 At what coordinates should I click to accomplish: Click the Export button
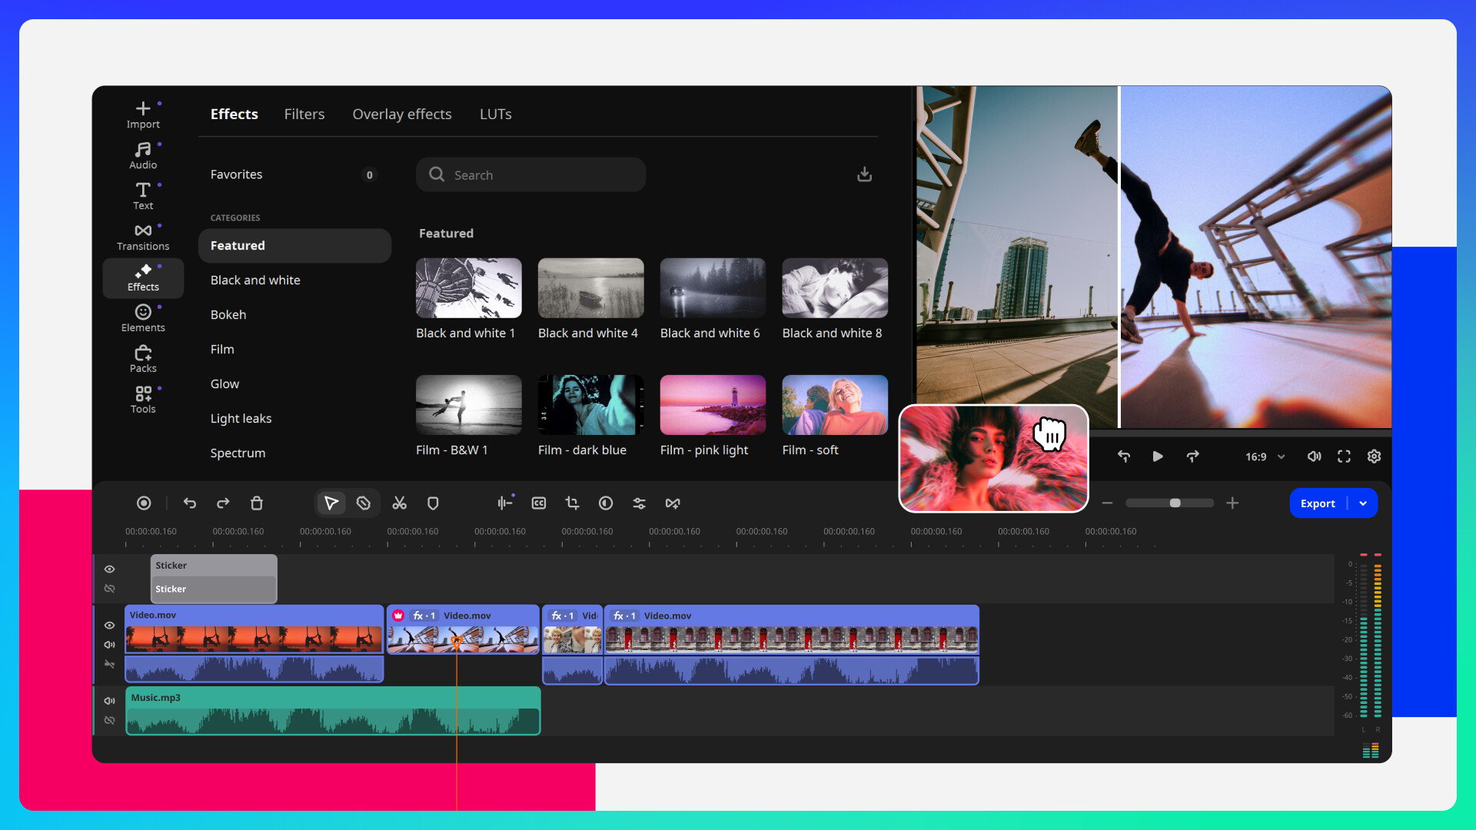(x=1318, y=503)
